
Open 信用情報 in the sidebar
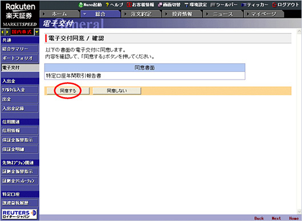click(19, 131)
